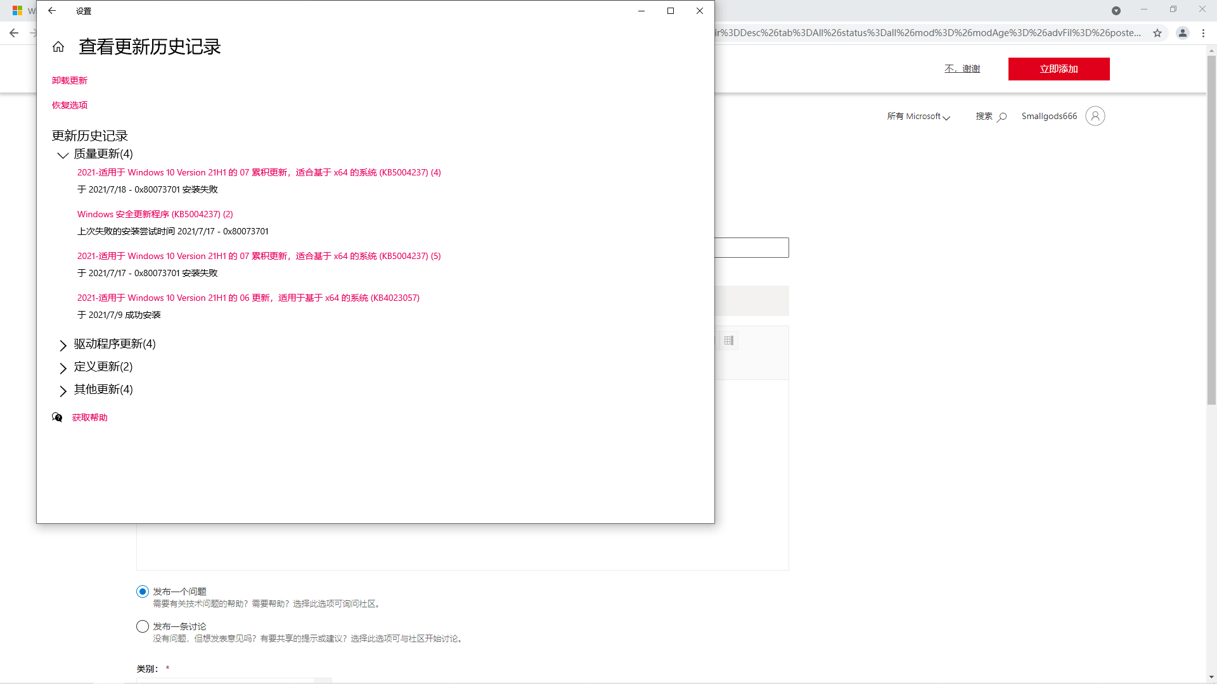1217x684 pixels.
Task: Close the Settings window
Action: (x=700, y=11)
